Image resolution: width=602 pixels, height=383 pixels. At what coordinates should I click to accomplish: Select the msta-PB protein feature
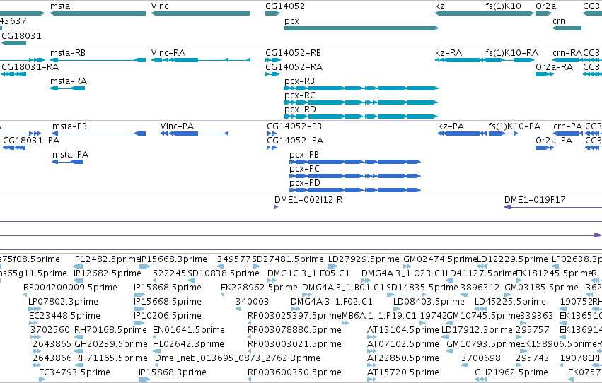[x=99, y=134]
